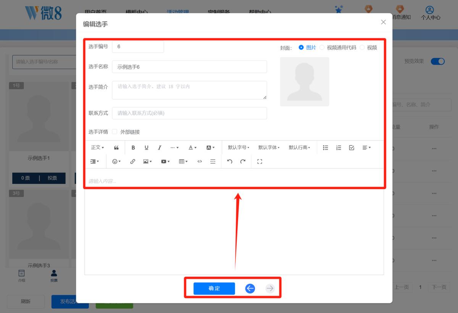The image size is (458, 313).
Task: Toggle the 预览效果 switch
Action: (x=438, y=61)
